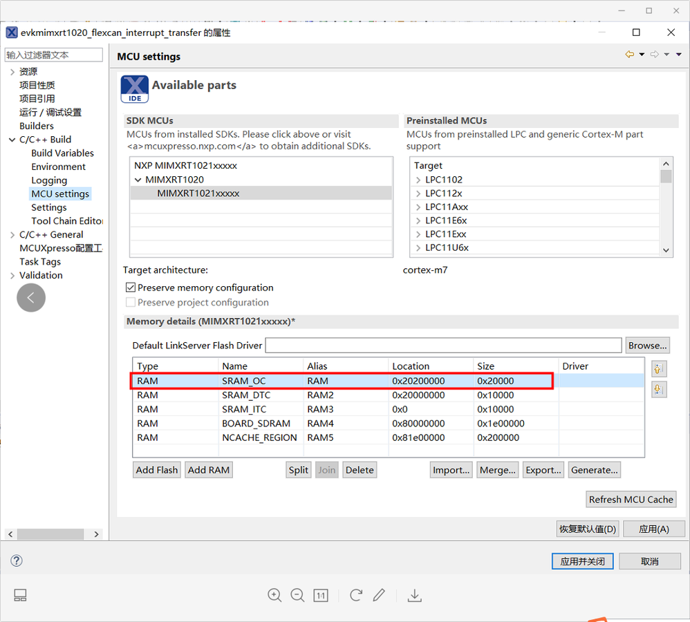Click the Location column header
This screenshot has width=690, height=622.
pos(431,366)
